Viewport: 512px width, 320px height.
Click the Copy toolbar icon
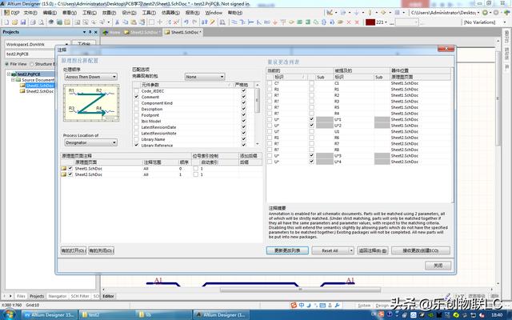click(126, 22)
